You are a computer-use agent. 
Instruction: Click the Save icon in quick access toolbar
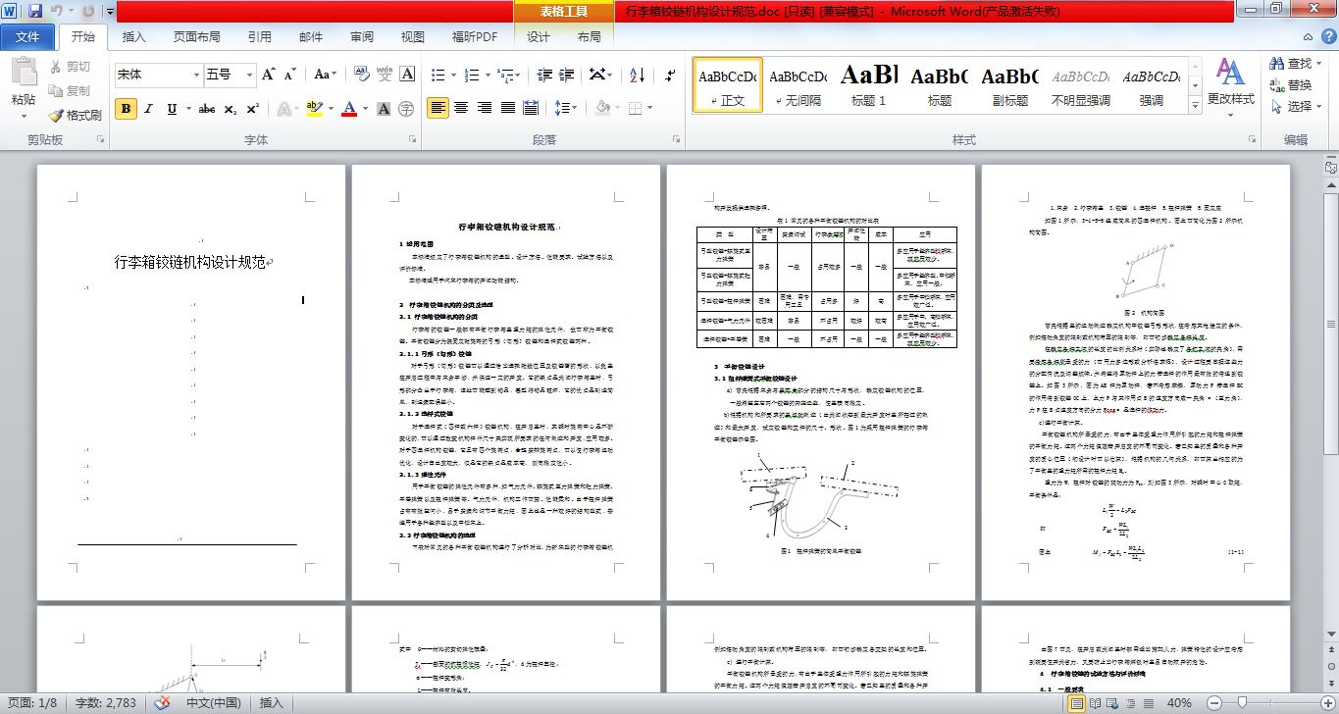[35, 12]
